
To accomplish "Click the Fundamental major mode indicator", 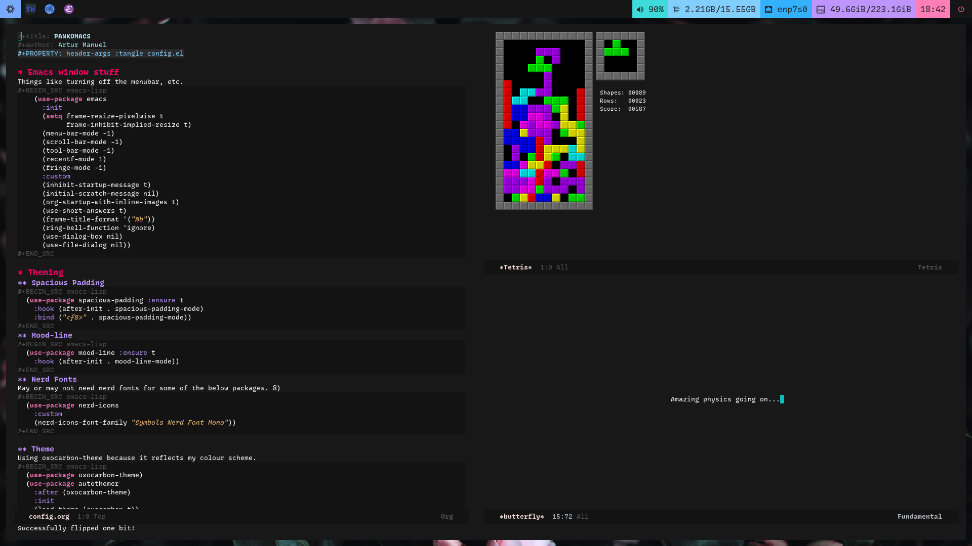I will click(x=919, y=517).
